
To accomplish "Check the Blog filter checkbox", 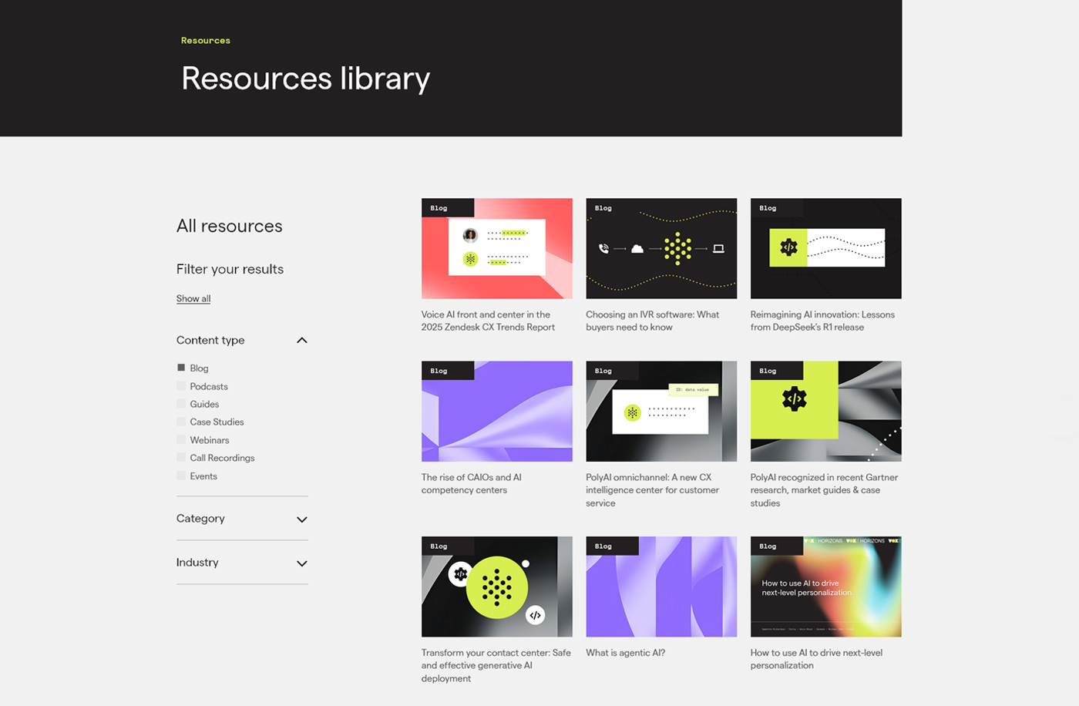I will [x=181, y=368].
